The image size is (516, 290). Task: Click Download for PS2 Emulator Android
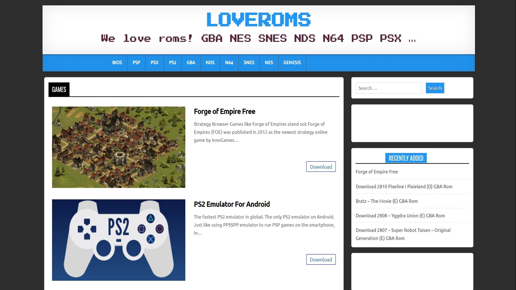(321, 260)
